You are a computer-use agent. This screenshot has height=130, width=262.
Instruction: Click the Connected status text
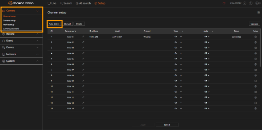(237, 37)
